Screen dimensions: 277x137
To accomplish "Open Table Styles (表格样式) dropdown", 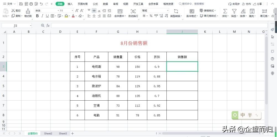I will pos(208,10).
